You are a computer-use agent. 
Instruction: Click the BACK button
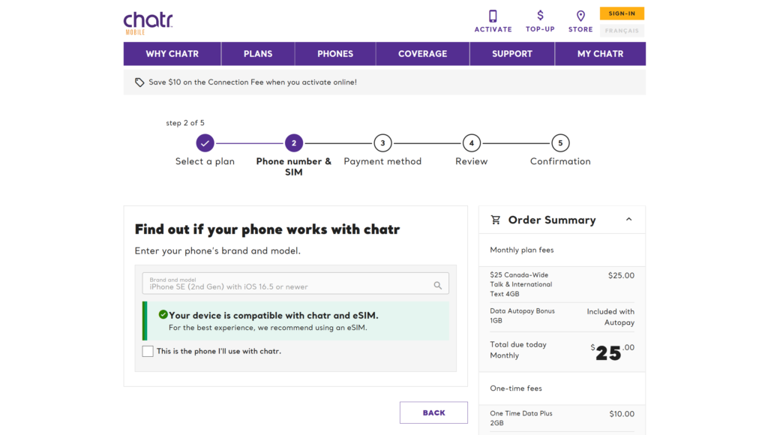[x=433, y=412]
